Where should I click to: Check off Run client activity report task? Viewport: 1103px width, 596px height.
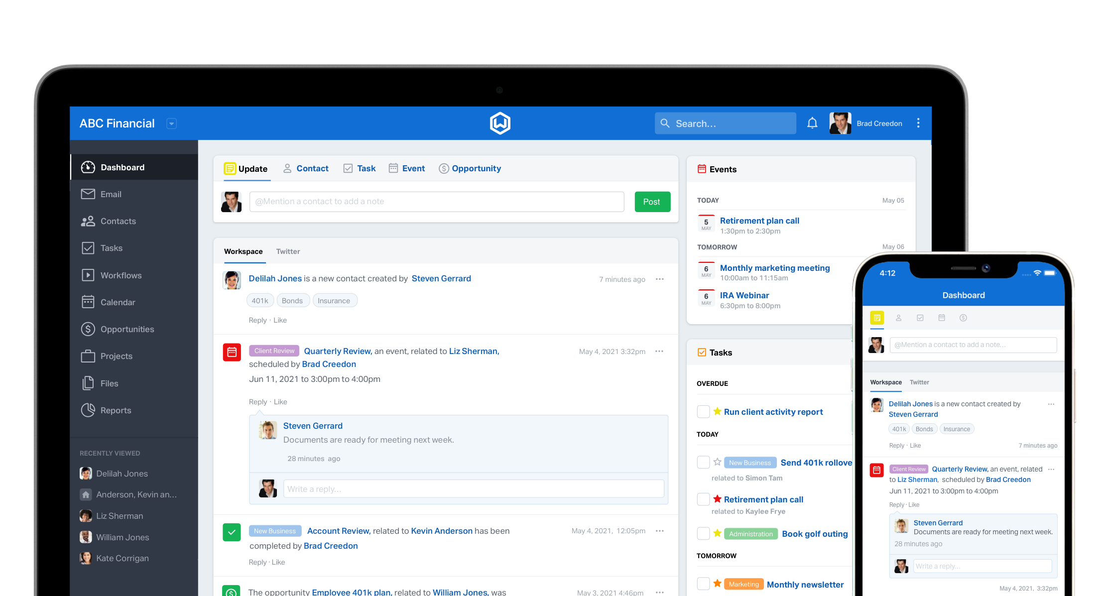point(703,412)
